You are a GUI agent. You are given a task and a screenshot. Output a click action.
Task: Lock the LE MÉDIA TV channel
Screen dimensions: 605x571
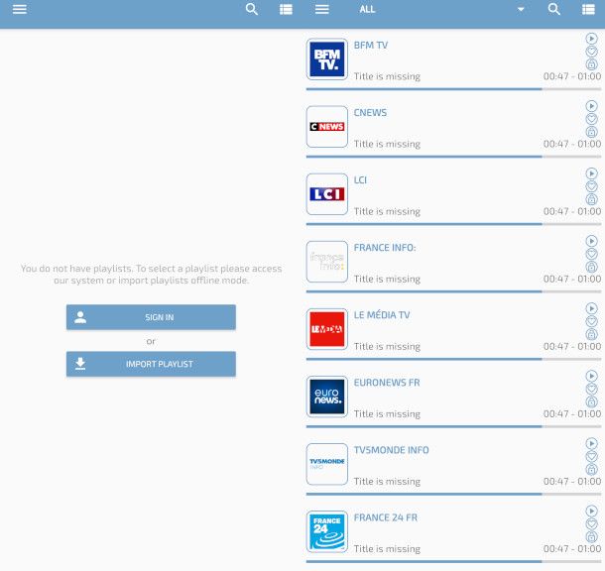(x=591, y=334)
